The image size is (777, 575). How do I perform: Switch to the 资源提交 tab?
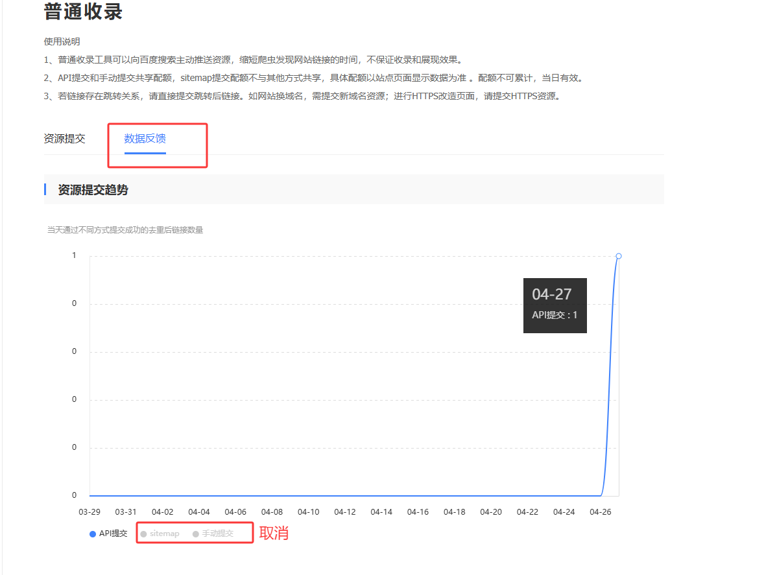[x=64, y=139]
